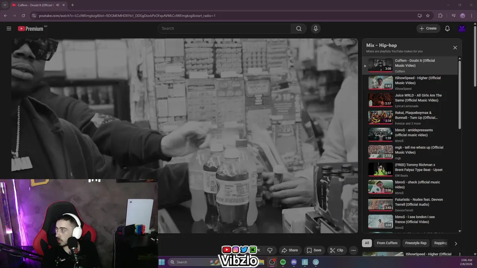
Task: Click the mix playlist scrollbar
Action: coord(459,95)
